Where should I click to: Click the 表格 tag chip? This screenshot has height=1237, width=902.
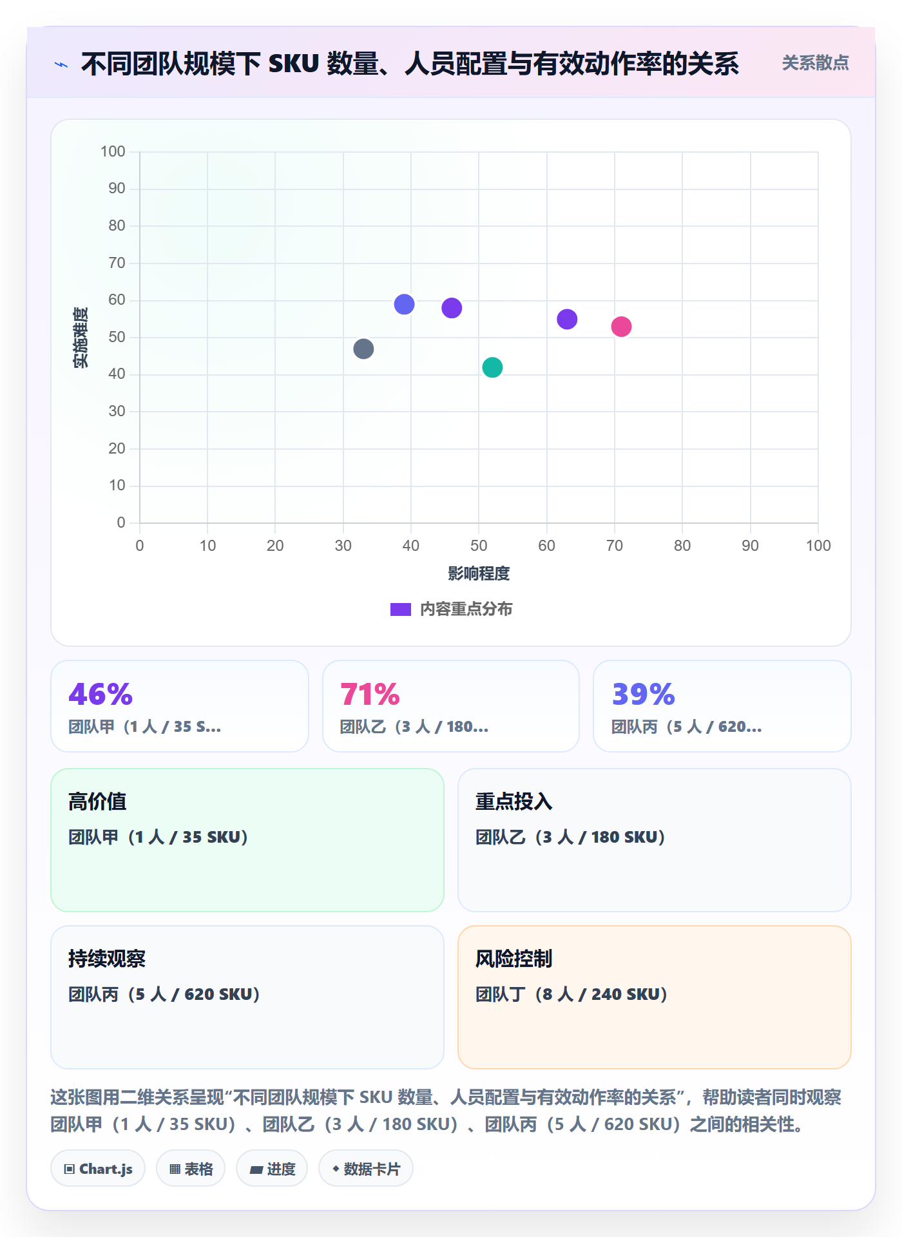point(191,1169)
